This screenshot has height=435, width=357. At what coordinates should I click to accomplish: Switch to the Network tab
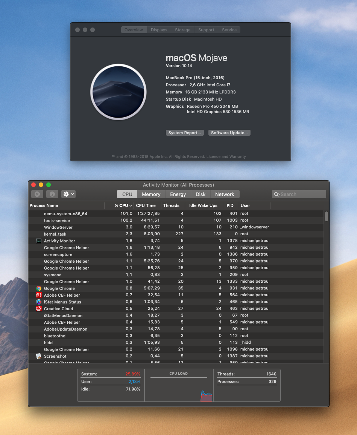(x=225, y=194)
